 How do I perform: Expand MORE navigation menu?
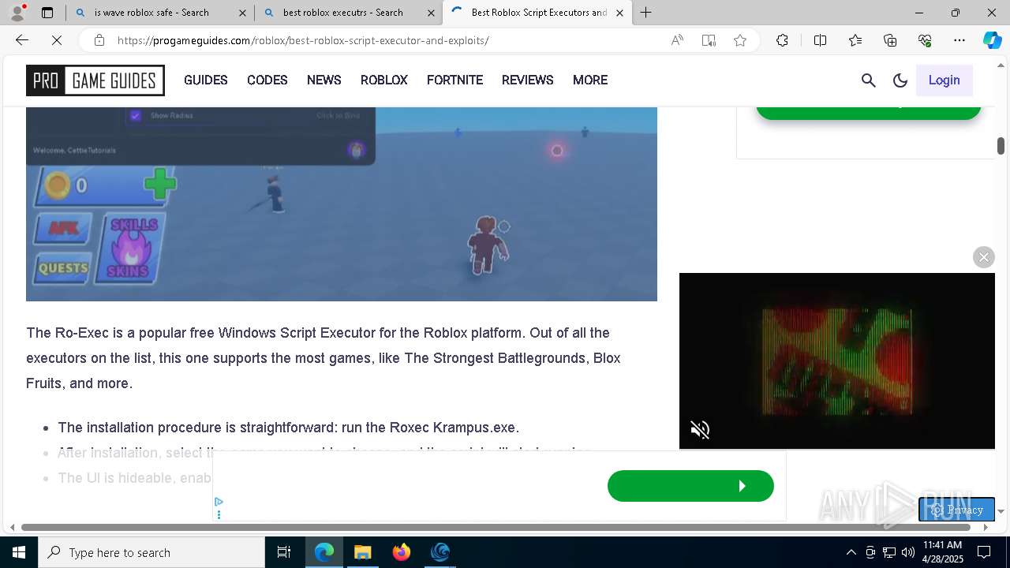pyautogui.click(x=590, y=80)
